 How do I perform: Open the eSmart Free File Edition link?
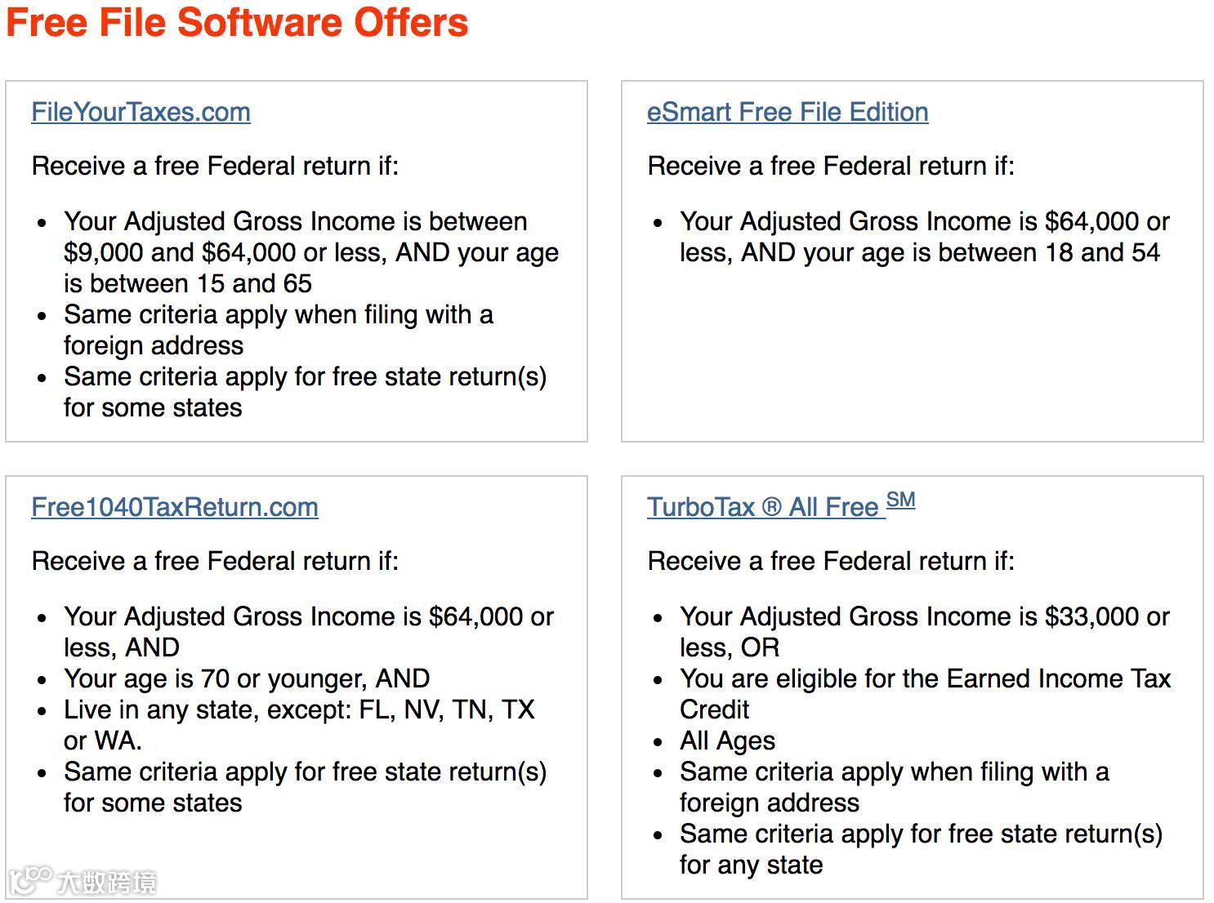(787, 112)
